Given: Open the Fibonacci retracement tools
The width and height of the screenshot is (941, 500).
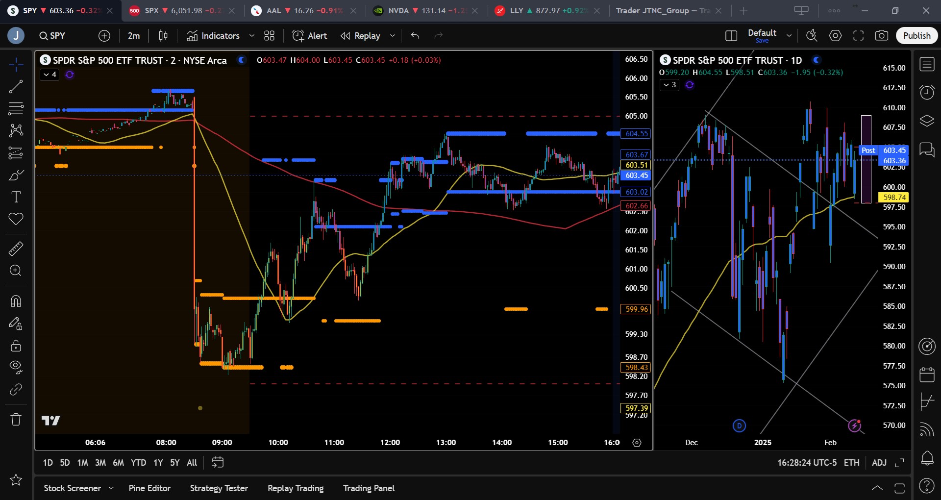Looking at the screenshot, I should (x=16, y=108).
